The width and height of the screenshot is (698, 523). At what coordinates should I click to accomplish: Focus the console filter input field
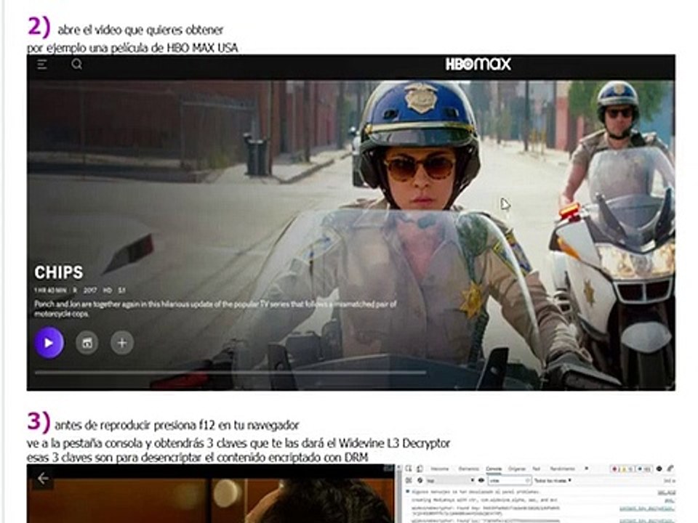coord(510,480)
